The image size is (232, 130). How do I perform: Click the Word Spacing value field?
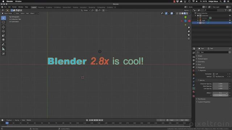pos(220,86)
